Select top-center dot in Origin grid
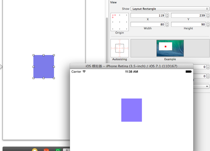The height and width of the screenshot is (151, 210). point(120,15)
